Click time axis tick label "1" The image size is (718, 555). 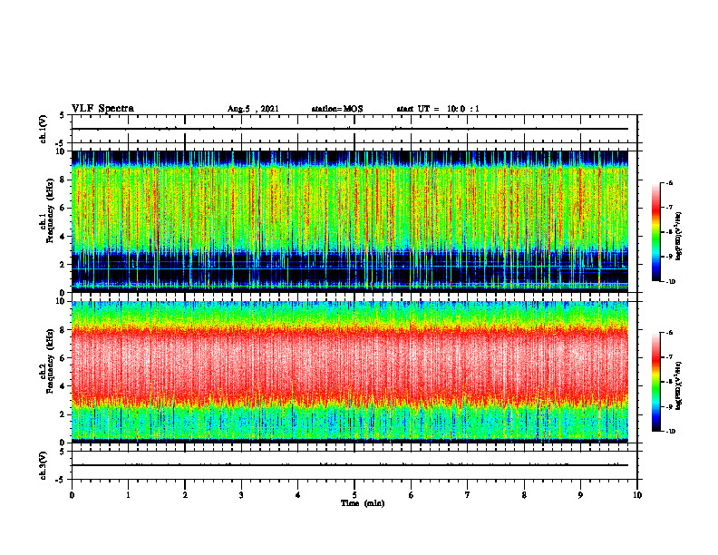[128, 495]
